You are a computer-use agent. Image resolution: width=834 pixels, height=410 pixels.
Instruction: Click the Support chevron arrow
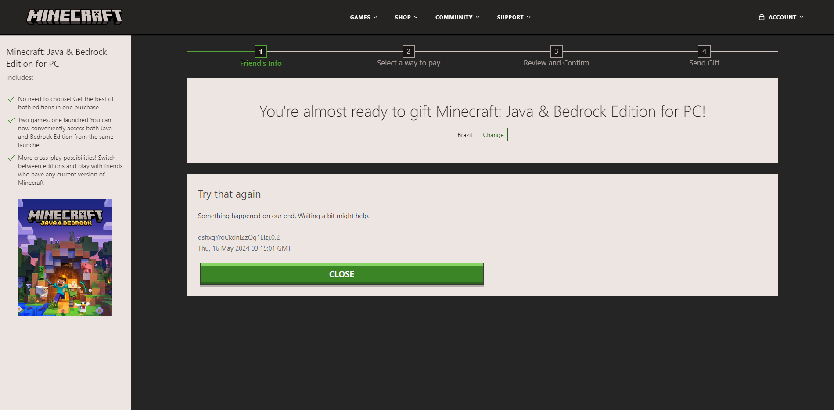(x=528, y=17)
